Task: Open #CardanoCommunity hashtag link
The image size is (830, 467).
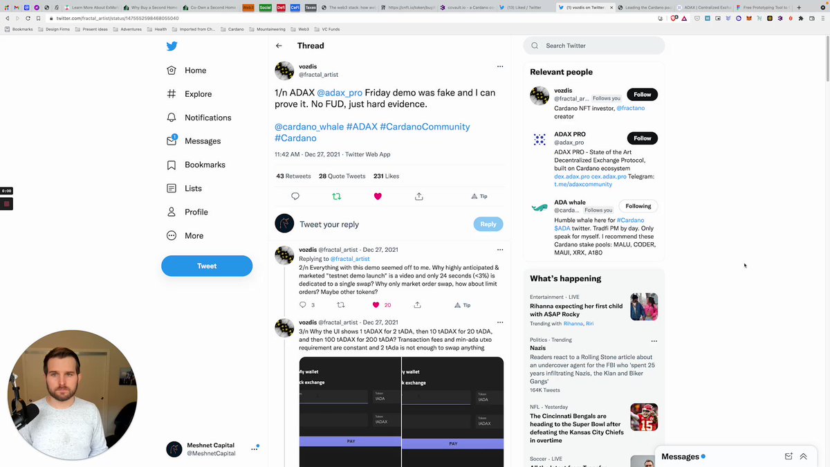Action: pos(425,127)
